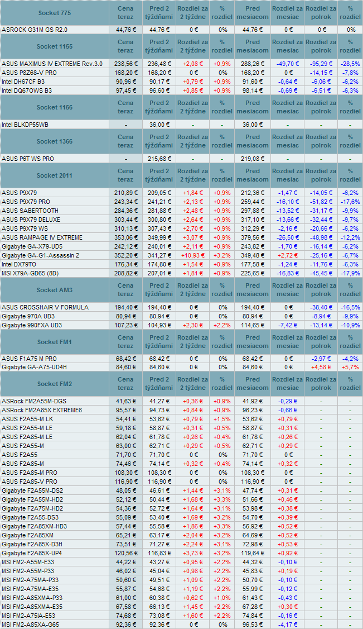This screenshot has width=363, height=629.
Task: Click the MSI FM2-A85XA-G65 name
Action: point(31,625)
